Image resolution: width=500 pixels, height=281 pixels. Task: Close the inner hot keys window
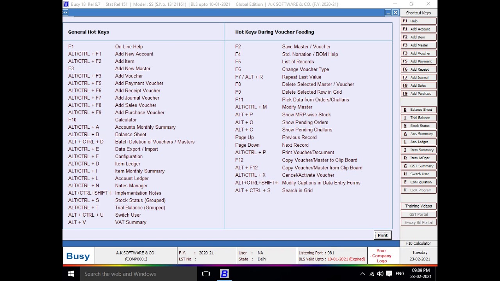(395, 12)
